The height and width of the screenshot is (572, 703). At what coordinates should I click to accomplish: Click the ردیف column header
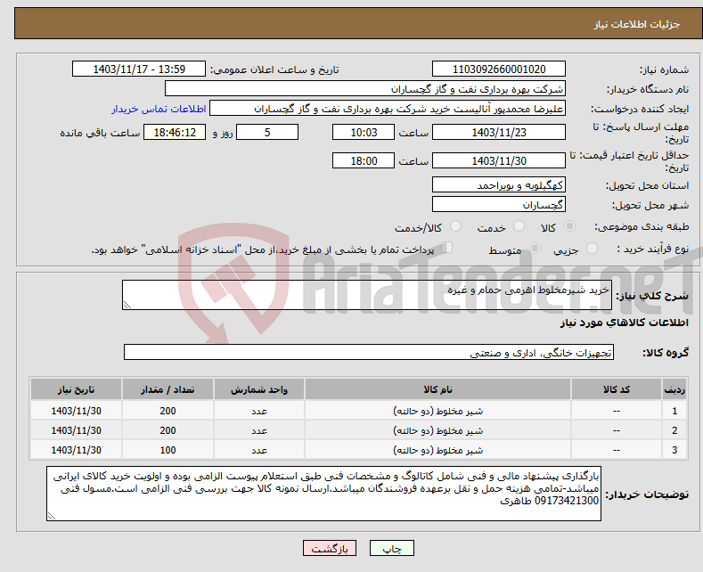point(674,389)
